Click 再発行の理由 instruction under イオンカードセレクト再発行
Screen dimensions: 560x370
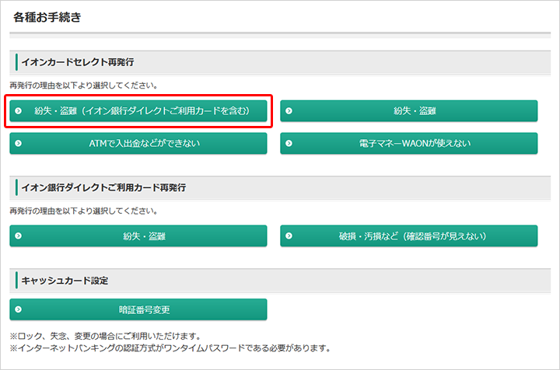[83, 86]
